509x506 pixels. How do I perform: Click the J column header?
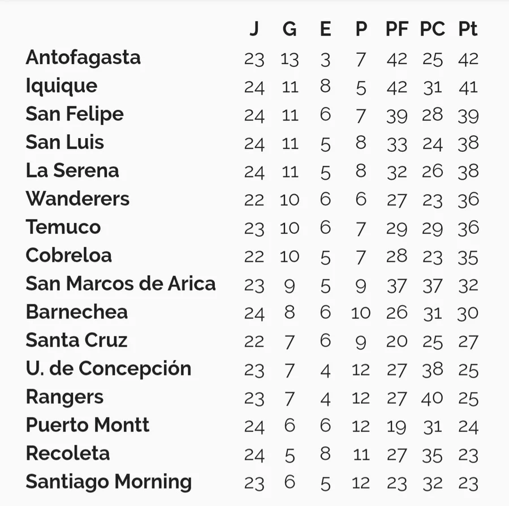(x=254, y=29)
